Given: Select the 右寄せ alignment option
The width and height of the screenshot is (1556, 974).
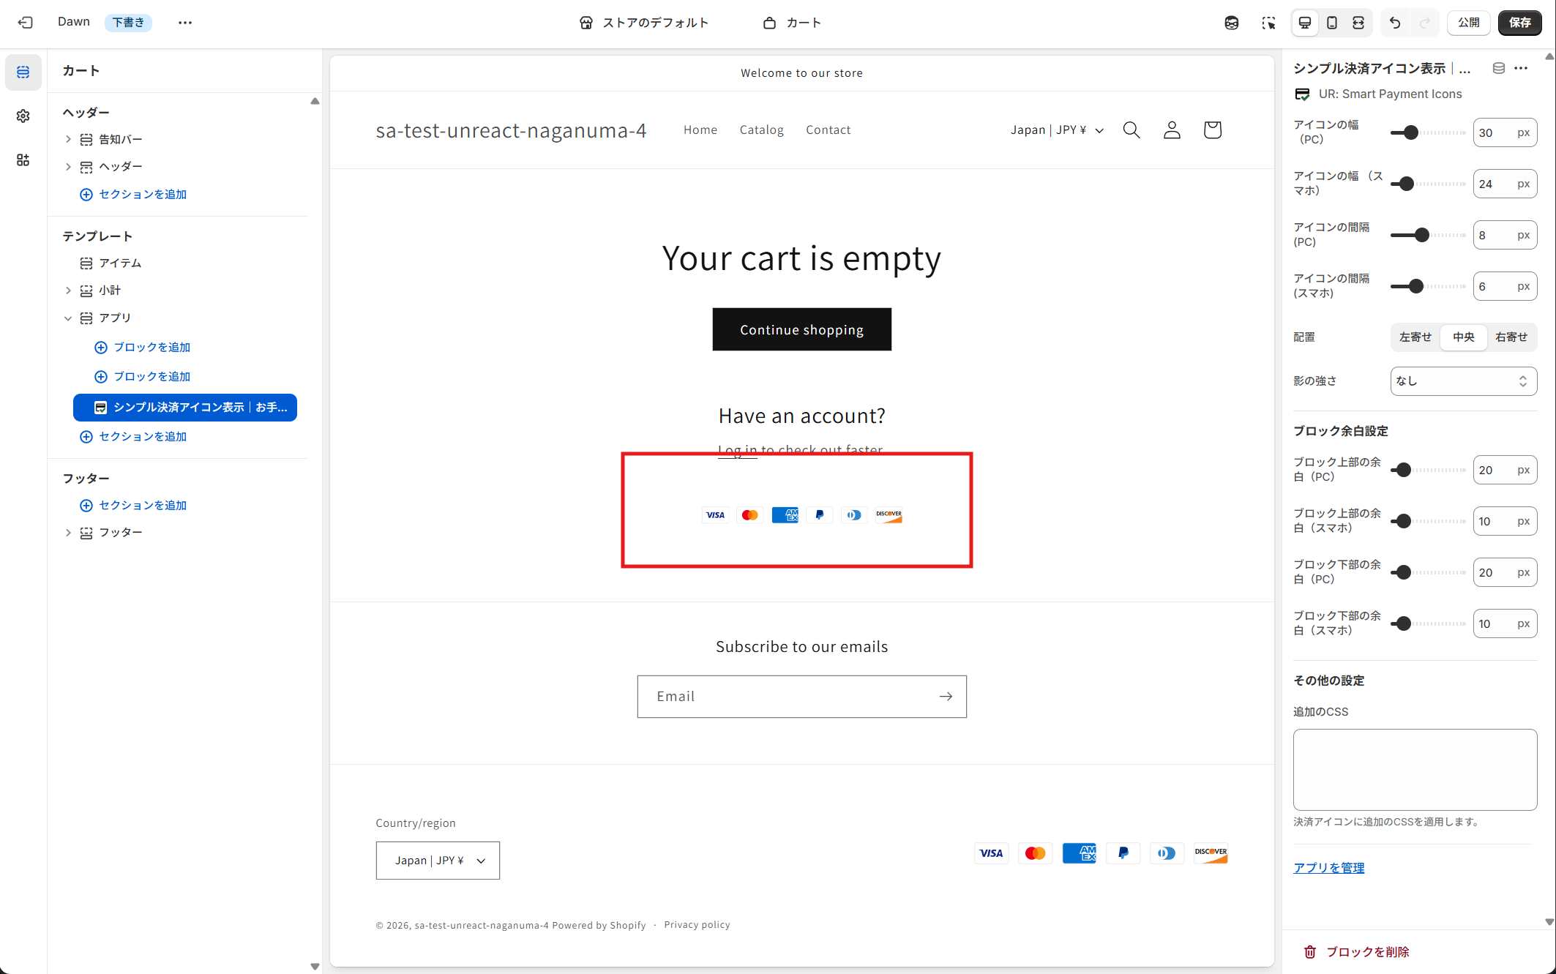Looking at the screenshot, I should coord(1511,337).
